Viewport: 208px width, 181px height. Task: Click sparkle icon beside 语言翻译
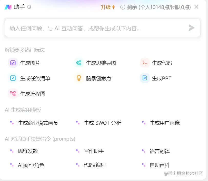tap(144, 151)
